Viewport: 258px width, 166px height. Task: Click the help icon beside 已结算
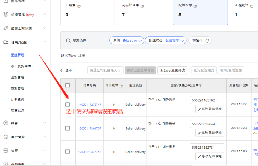[79, 6]
